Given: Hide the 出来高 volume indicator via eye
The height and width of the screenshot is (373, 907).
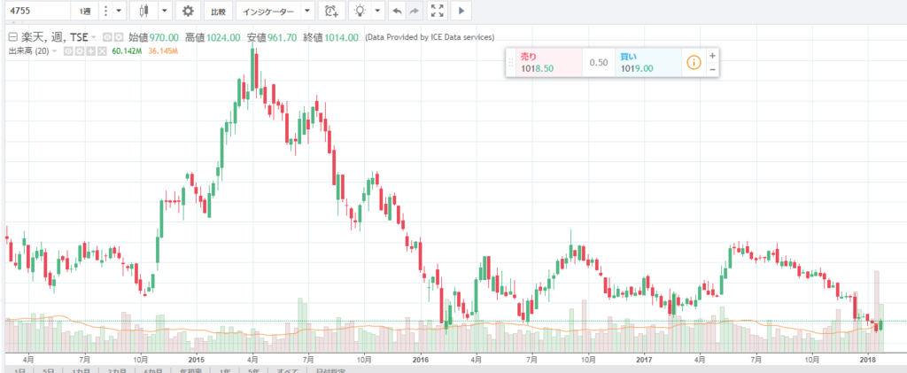Looking at the screenshot, I should (x=68, y=51).
